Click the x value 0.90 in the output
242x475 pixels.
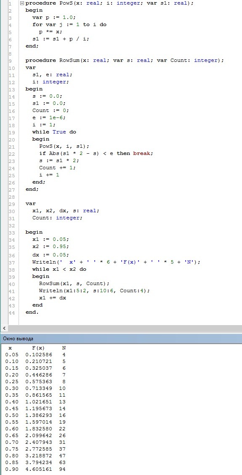coord(12,469)
